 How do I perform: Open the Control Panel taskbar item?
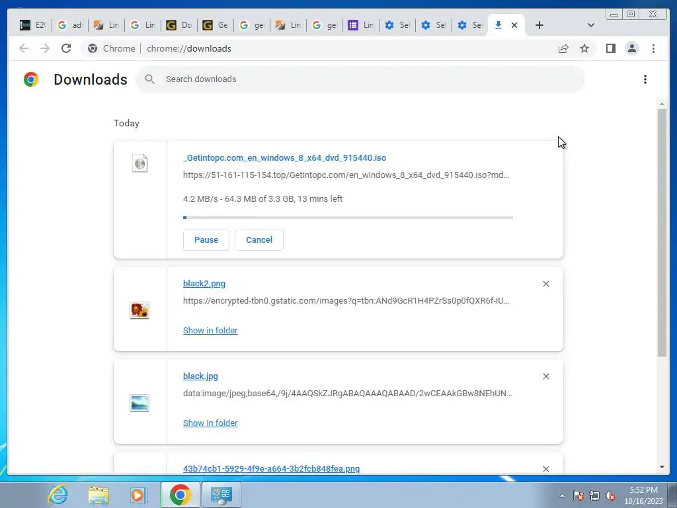click(x=221, y=495)
